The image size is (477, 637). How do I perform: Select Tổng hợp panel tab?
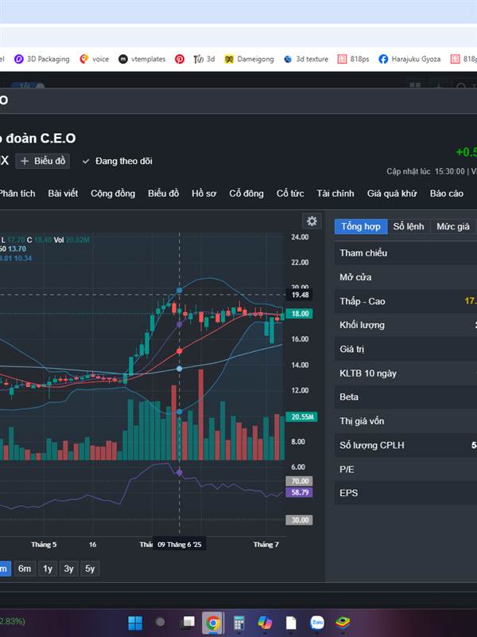pos(361,227)
